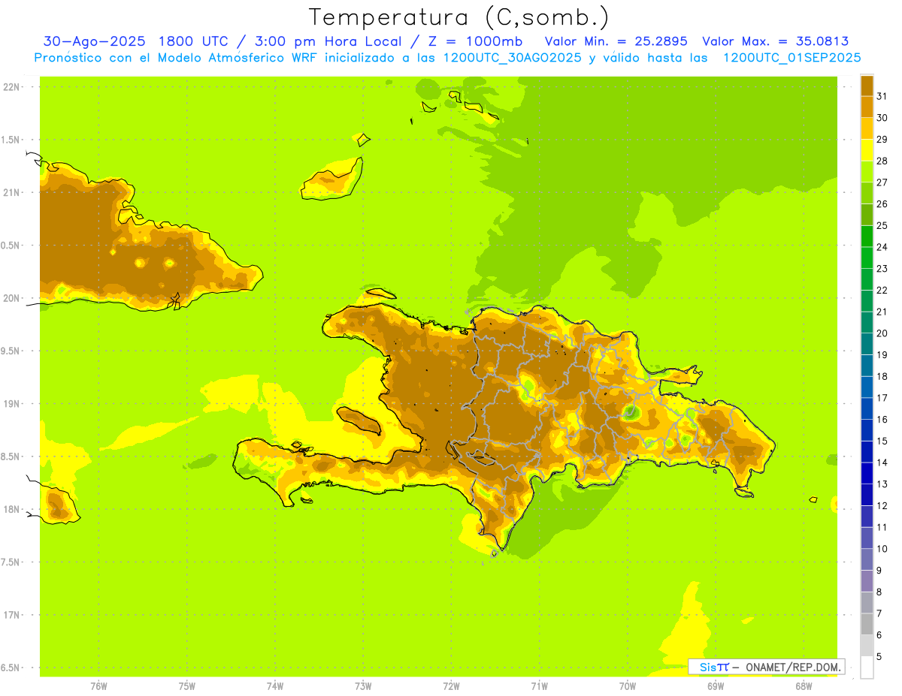Click the legend value 18

[882, 376]
